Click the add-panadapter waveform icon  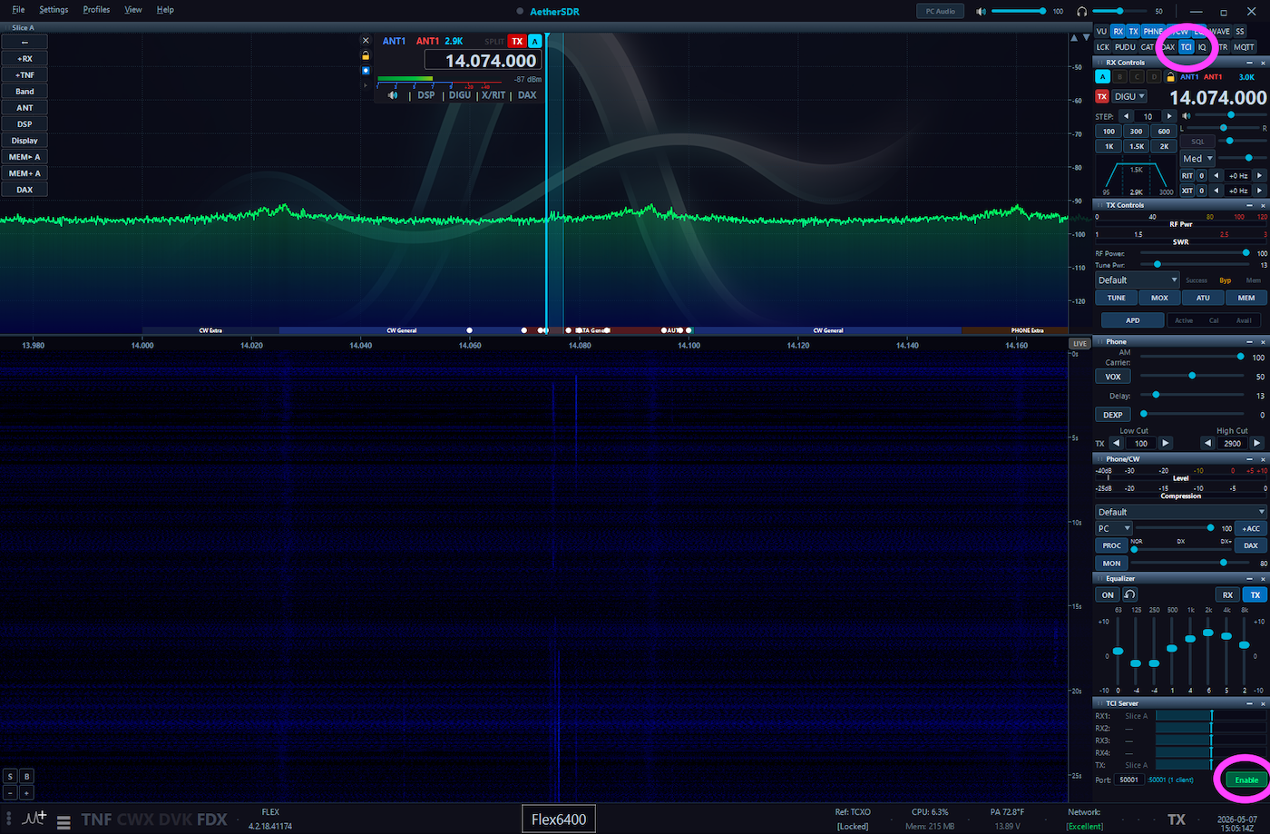pos(34,819)
